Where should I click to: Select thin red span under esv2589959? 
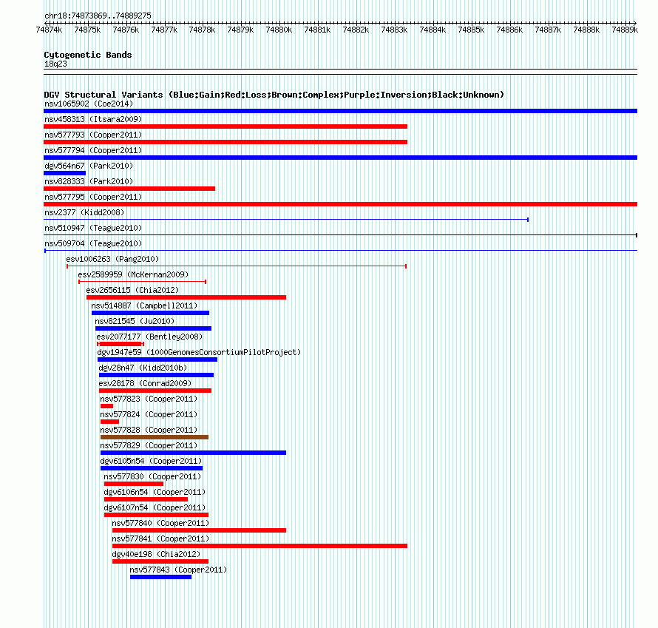click(142, 282)
